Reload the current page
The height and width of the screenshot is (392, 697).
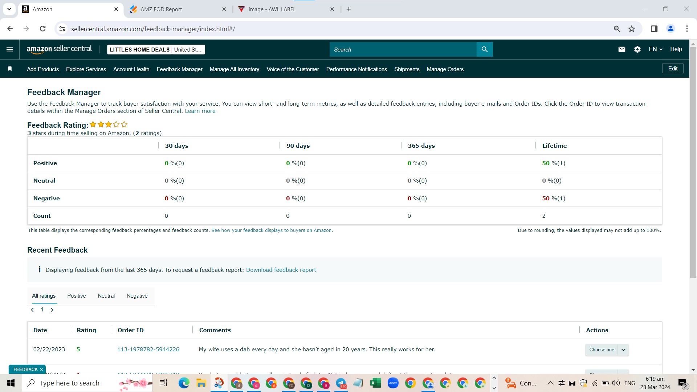[x=43, y=29]
